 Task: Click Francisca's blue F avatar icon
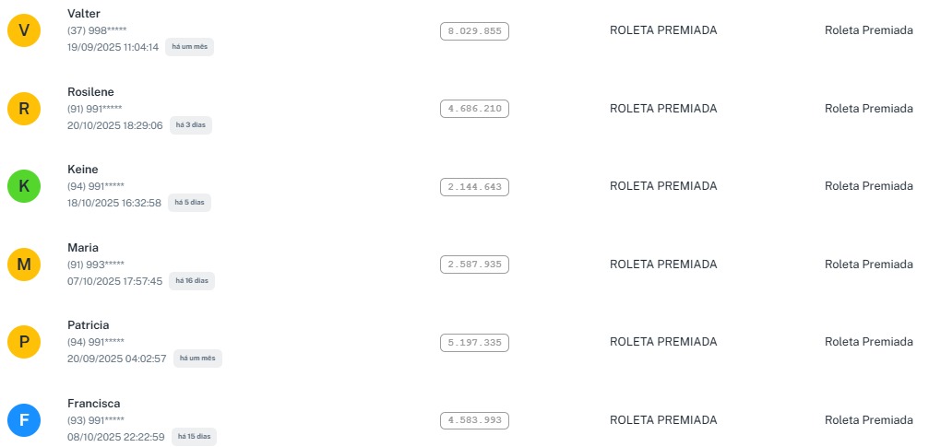(24, 421)
